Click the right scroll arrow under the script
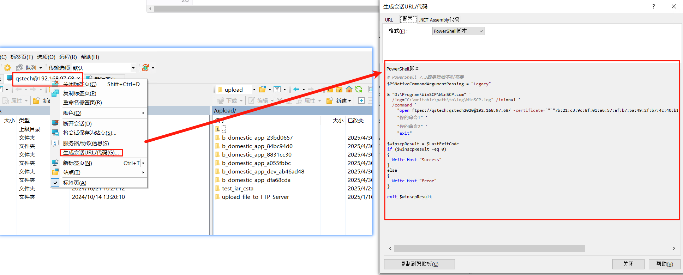Image resolution: width=683 pixels, height=275 pixels. 674,249
